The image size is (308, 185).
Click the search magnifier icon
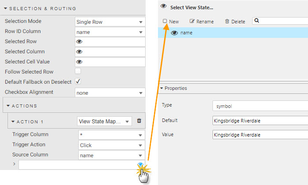[257, 21]
